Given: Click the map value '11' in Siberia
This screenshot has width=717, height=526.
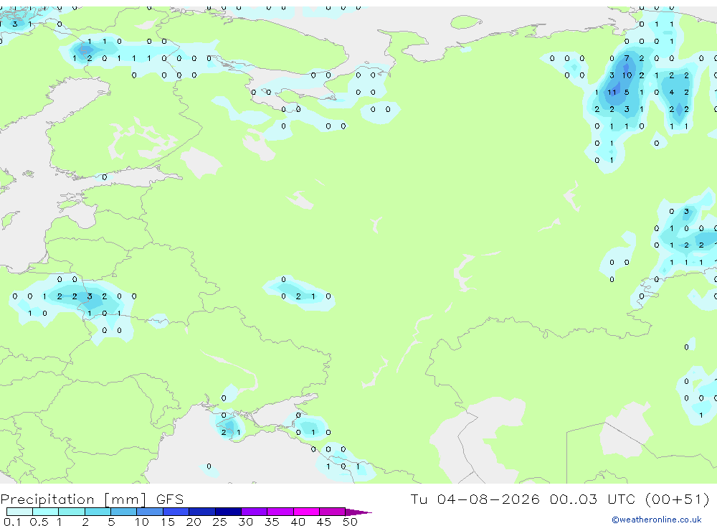Looking at the screenshot, I should point(612,92).
